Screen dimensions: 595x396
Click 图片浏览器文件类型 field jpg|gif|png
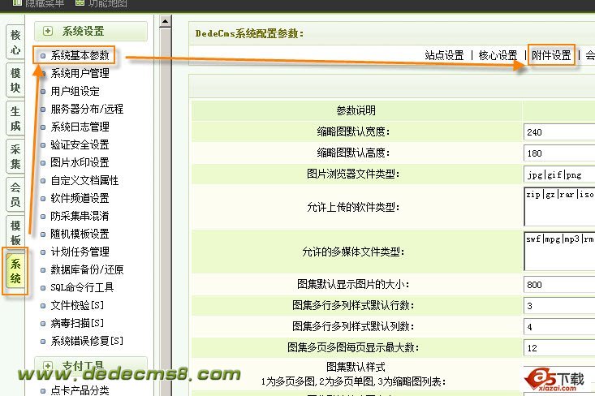click(x=559, y=174)
